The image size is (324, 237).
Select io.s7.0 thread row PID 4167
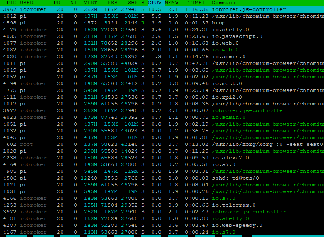162,232
